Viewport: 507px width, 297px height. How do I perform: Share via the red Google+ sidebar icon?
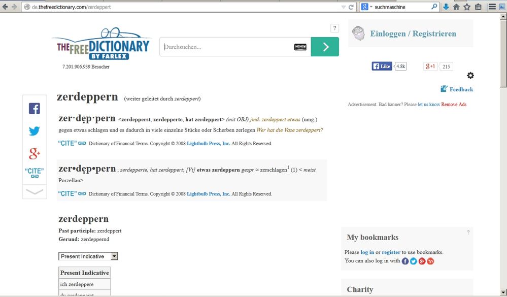(34, 153)
